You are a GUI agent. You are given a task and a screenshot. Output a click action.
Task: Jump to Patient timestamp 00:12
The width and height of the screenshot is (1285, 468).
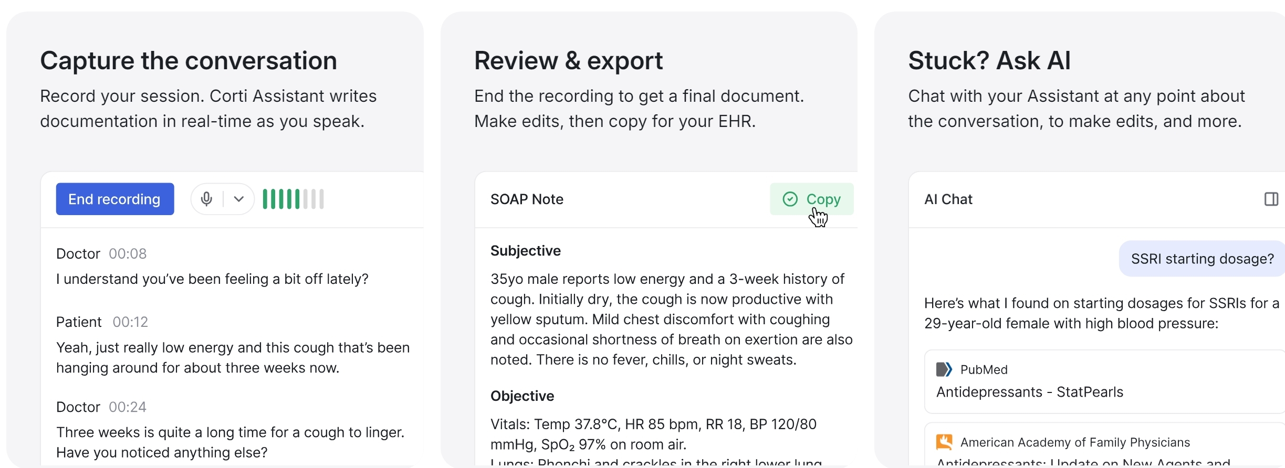[130, 322]
